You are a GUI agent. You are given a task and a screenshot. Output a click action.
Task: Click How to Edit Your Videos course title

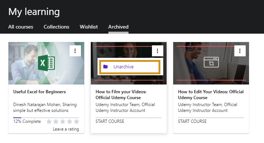pos(211,95)
